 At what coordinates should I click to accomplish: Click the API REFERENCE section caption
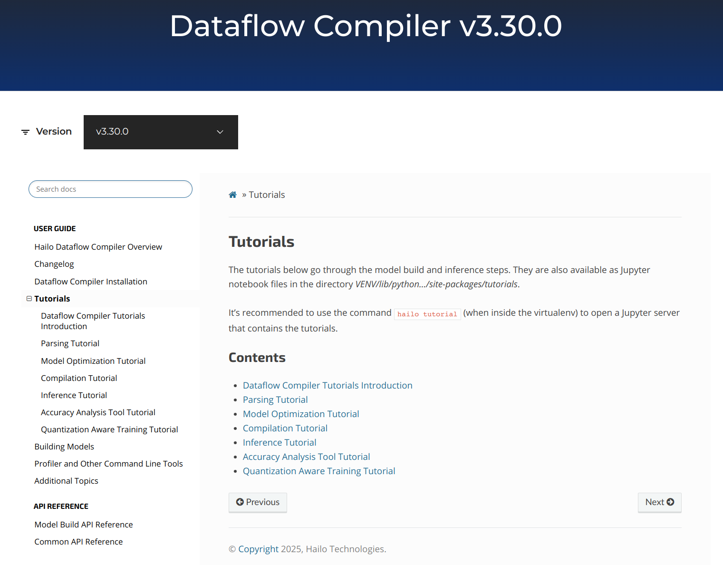coord(61,507)
